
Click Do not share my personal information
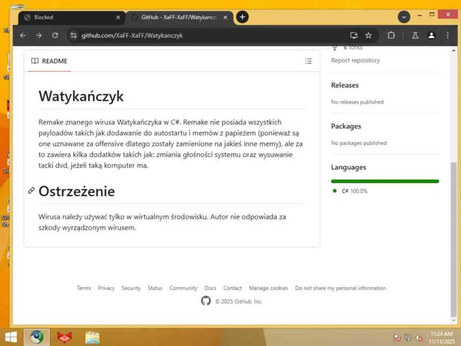[x=340, y=288]
